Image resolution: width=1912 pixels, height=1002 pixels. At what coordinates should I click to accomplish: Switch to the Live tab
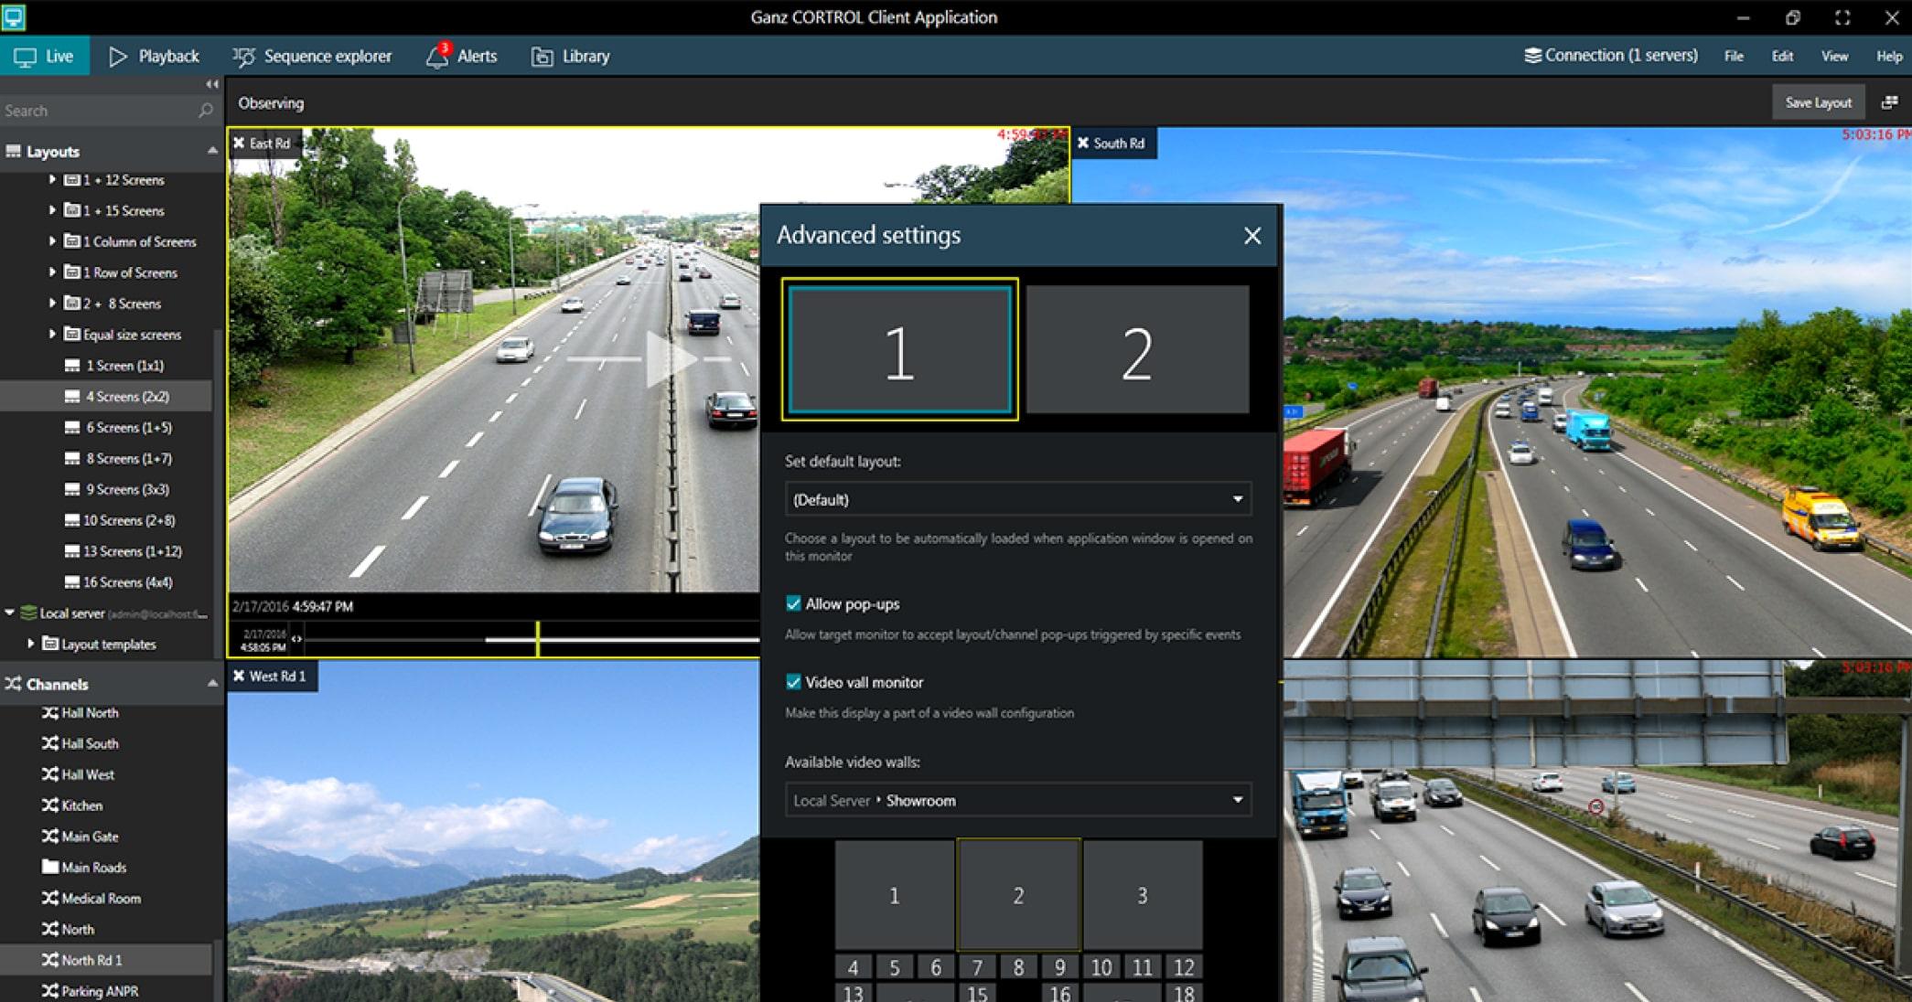[45, 56]
